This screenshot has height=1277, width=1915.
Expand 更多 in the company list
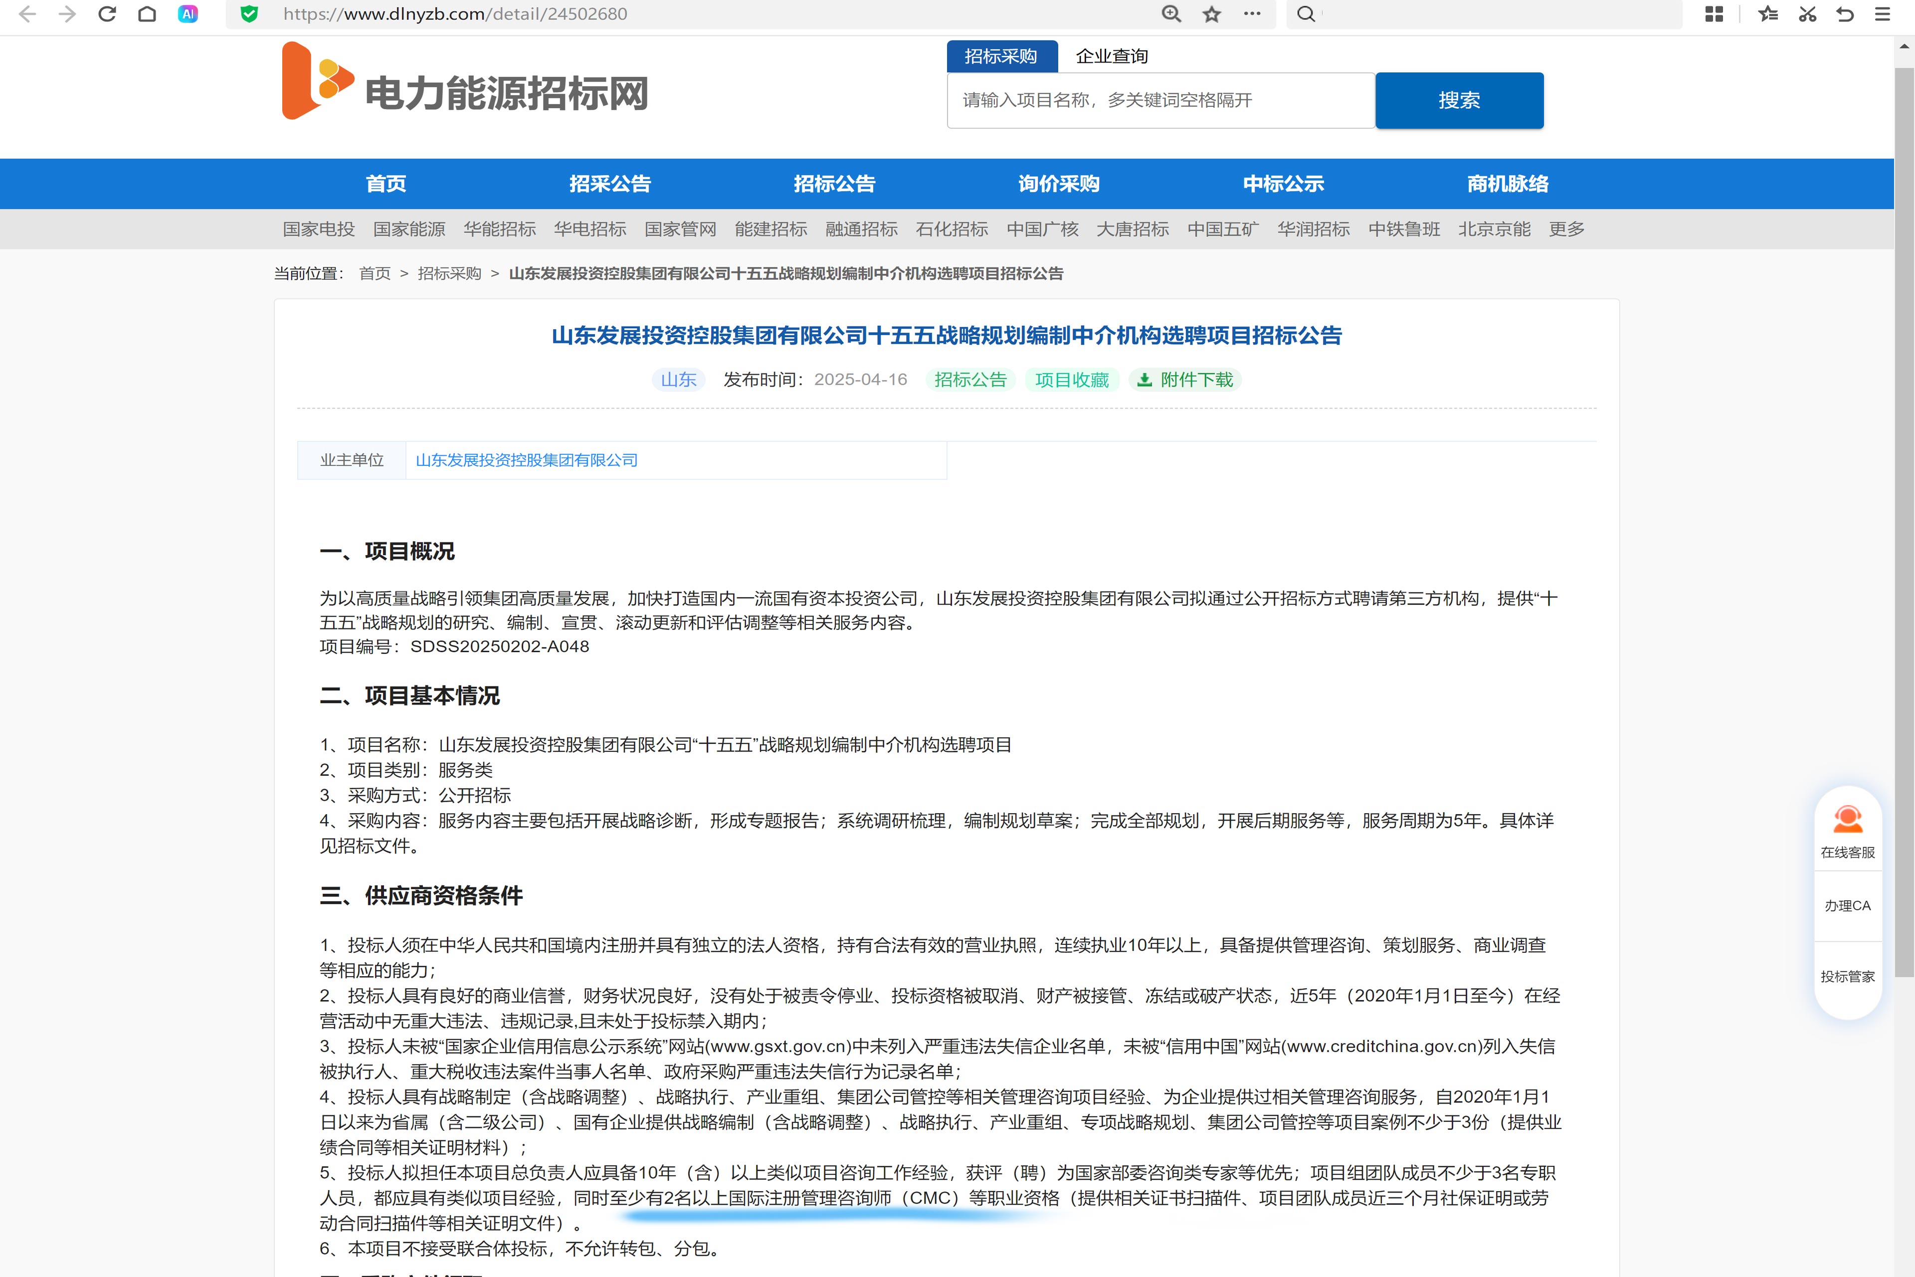pyautogui.click(x=1566, y=229)
